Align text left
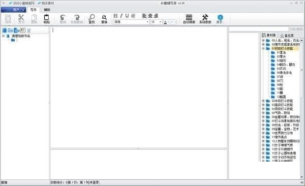This screenshot has height=186, width=305. tap(144, 16)
